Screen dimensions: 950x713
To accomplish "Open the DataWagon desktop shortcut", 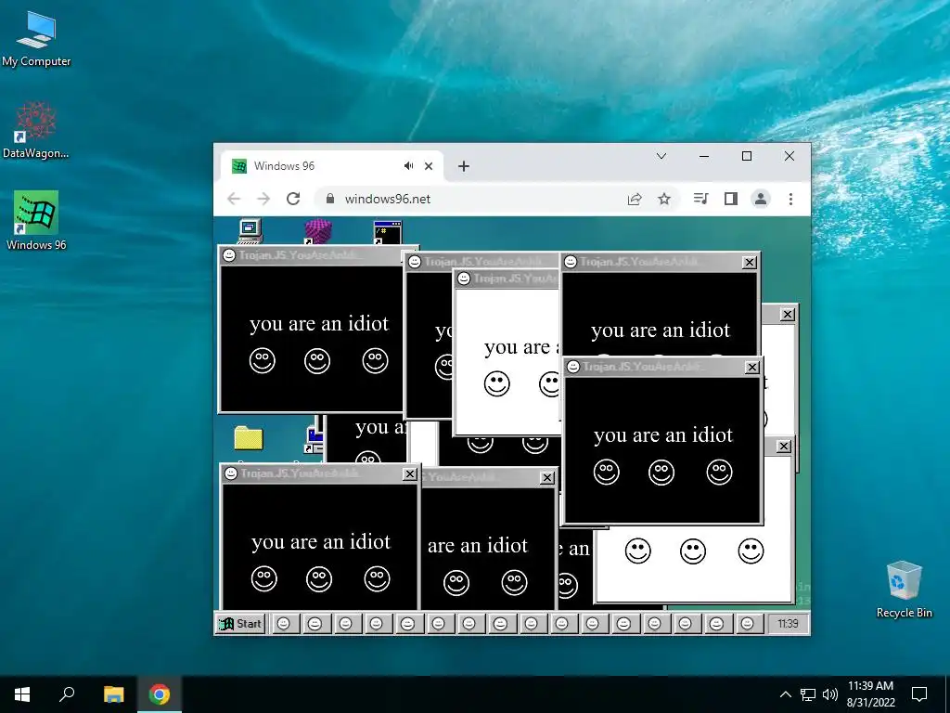I will click(36, 130).
